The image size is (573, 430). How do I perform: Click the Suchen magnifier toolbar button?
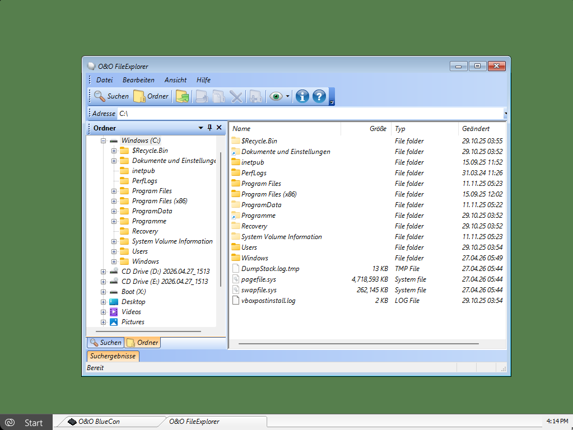tap(111, 96)
